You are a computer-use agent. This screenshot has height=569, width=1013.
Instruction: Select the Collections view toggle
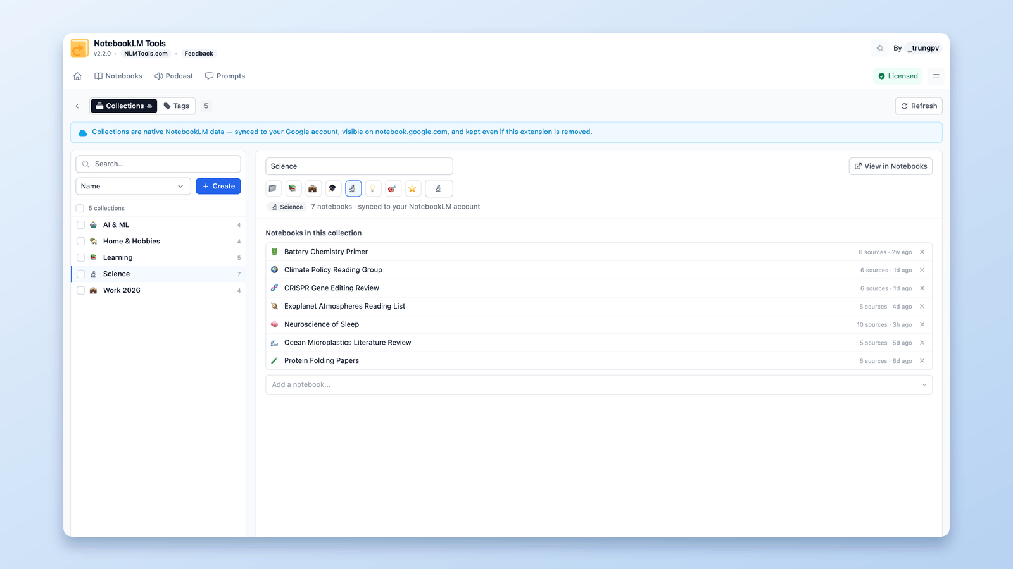tap(123, 106)
